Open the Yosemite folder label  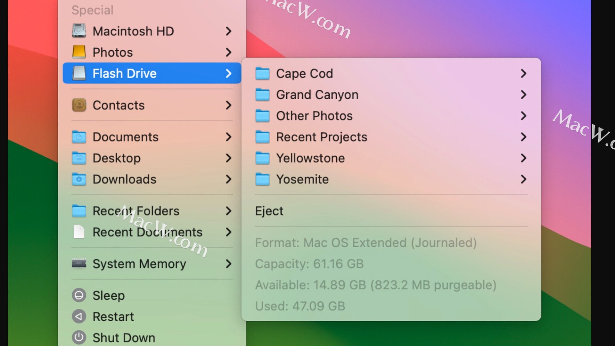pos(302,179)
